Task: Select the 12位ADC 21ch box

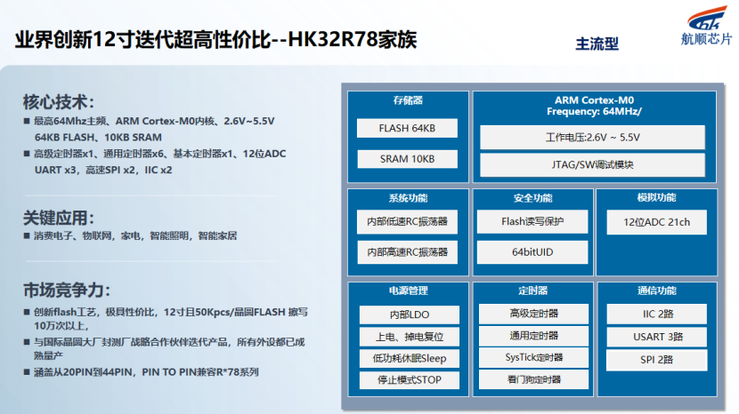Action: coord(655,221)
